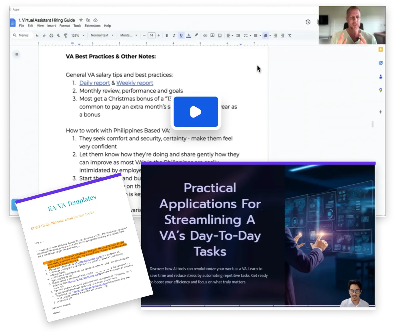Click the presenter webcam video thumbnail
Screen dimensions: 395x335
(x=352, y=25)
